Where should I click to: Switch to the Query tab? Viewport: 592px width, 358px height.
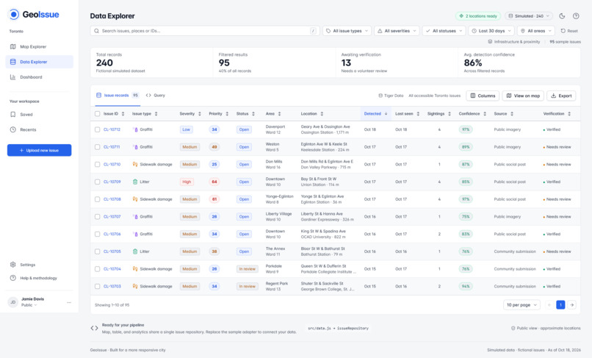(x=156, y=96)
